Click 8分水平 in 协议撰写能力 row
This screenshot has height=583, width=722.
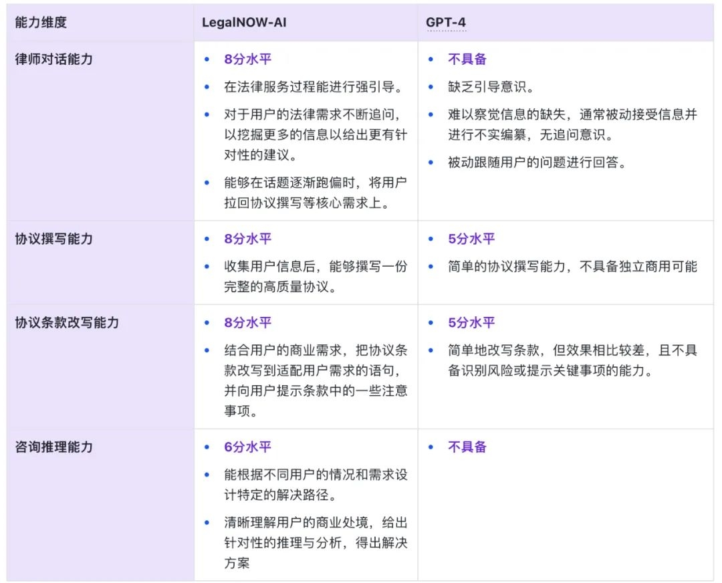(x=248, y=239)
